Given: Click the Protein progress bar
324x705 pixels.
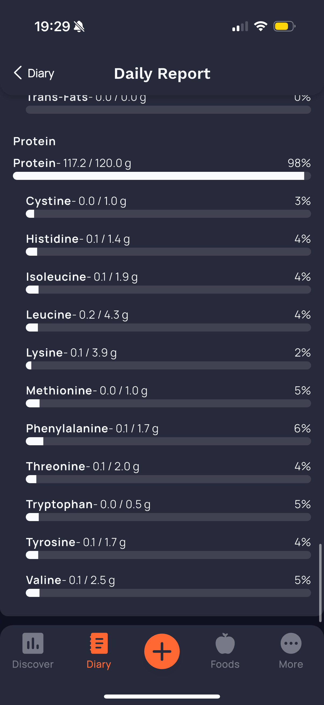Looking at the screenshot, I should click(162, 176).
